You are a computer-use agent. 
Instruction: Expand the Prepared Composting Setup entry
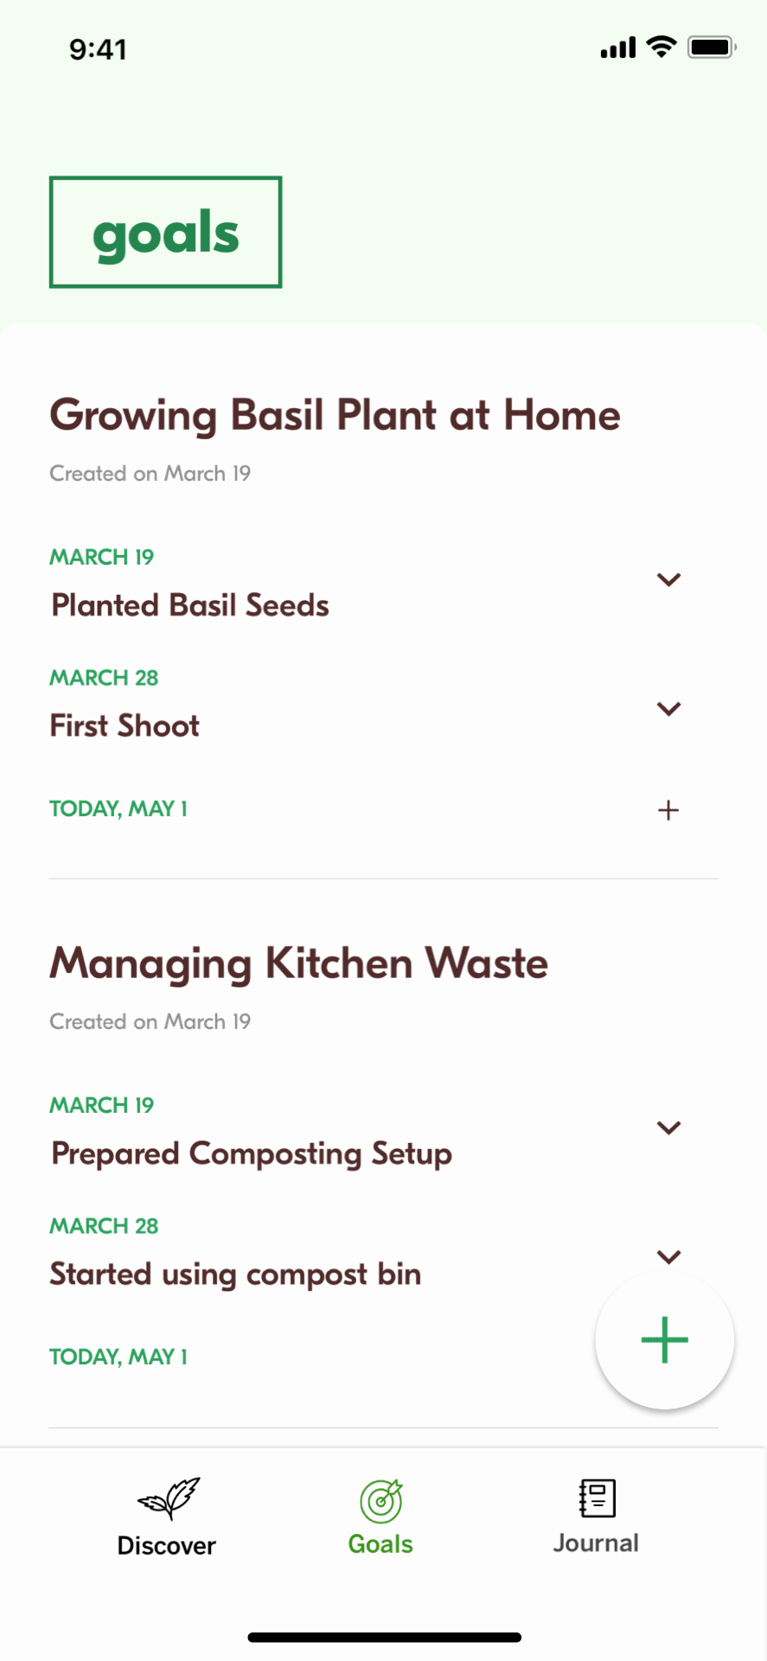point(669,1128)
